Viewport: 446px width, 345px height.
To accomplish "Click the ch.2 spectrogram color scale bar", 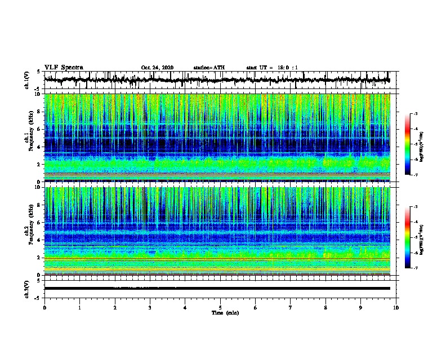I will (407, 237).
